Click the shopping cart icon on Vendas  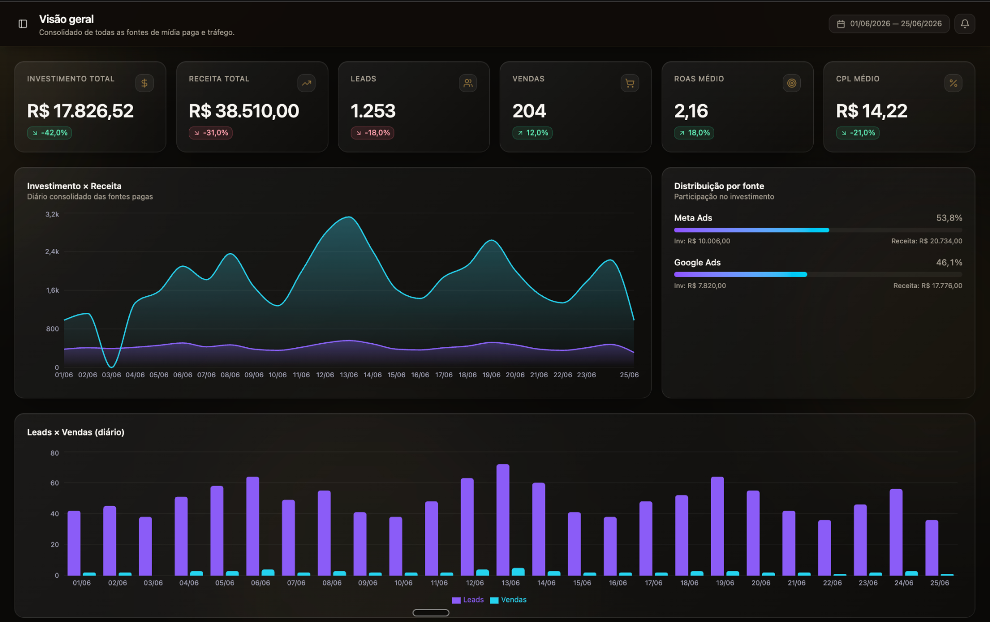(630, 83)
